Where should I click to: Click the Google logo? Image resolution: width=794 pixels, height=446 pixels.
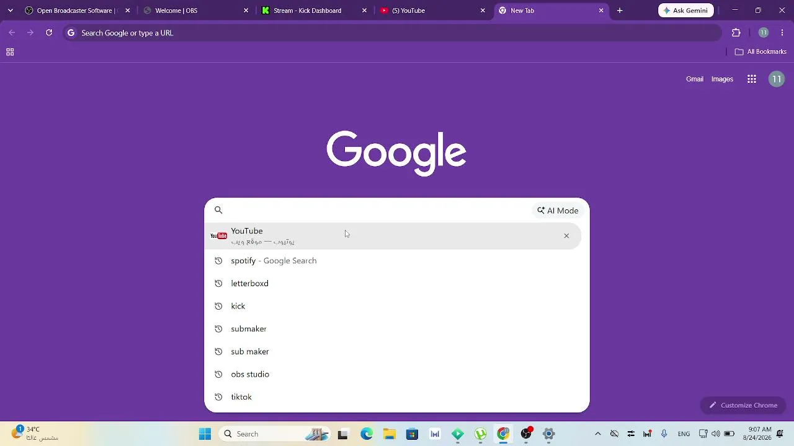pos(396,153)
